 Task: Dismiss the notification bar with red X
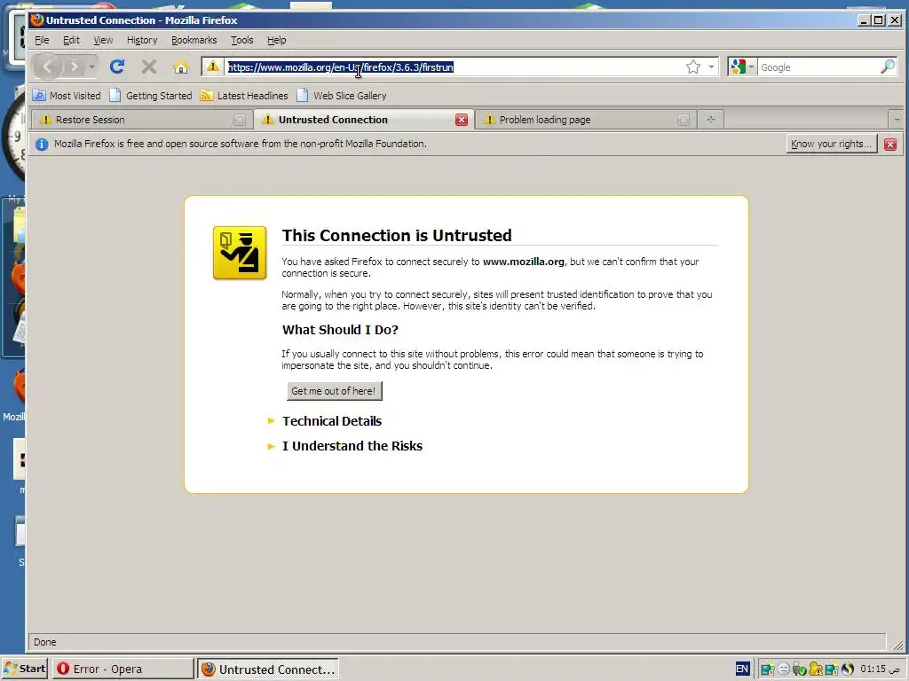(x=890, y=145)
